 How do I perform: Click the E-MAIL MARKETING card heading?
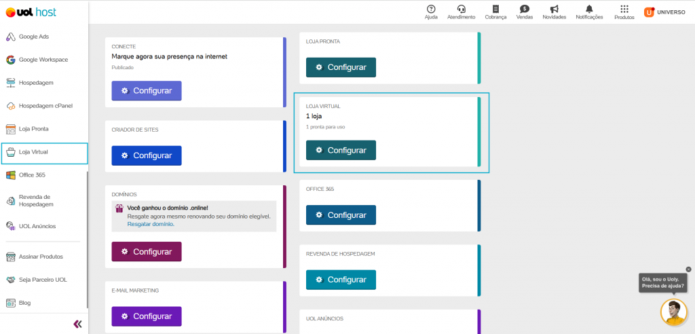[135, 291]
